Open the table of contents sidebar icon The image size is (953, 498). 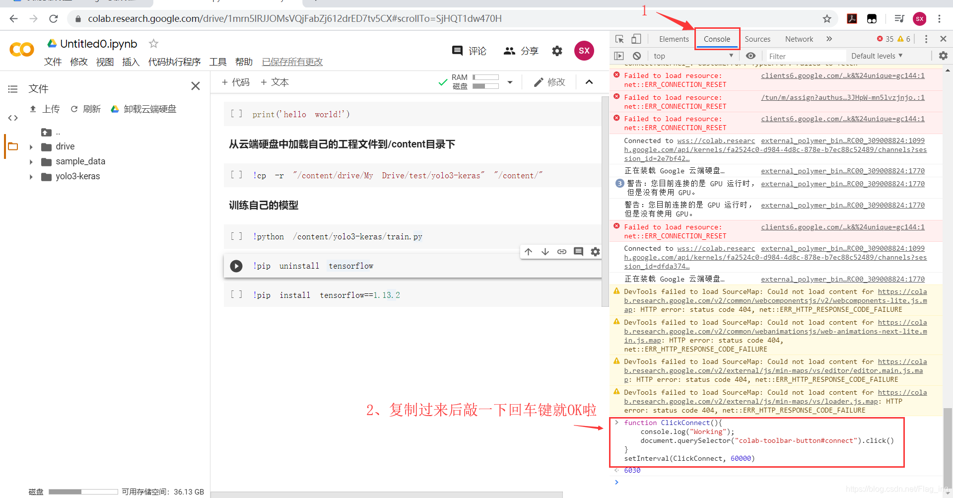tap(13, 89)
